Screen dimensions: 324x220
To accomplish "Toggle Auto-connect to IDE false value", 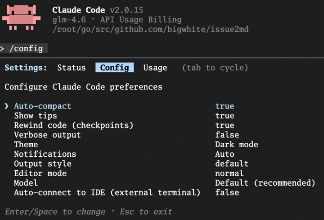I will [x=227, y=192].
